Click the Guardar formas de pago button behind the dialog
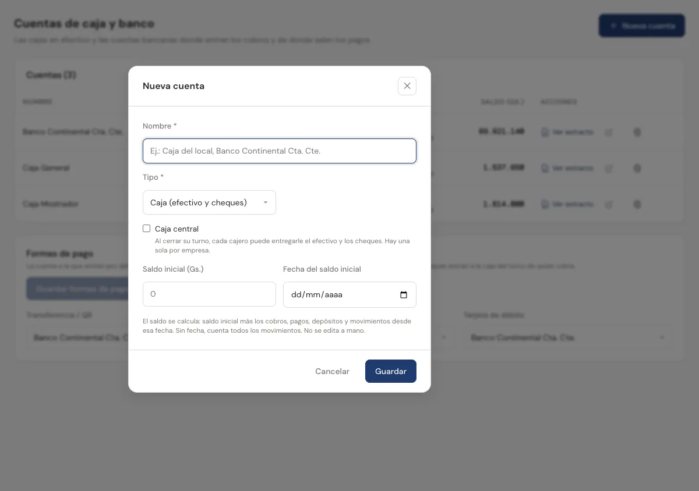 (x=77, y=289)
